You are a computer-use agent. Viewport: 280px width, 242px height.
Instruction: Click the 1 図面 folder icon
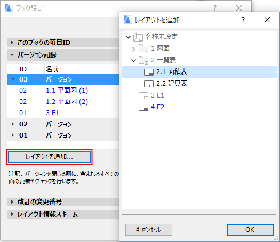[x=143, y=49]
